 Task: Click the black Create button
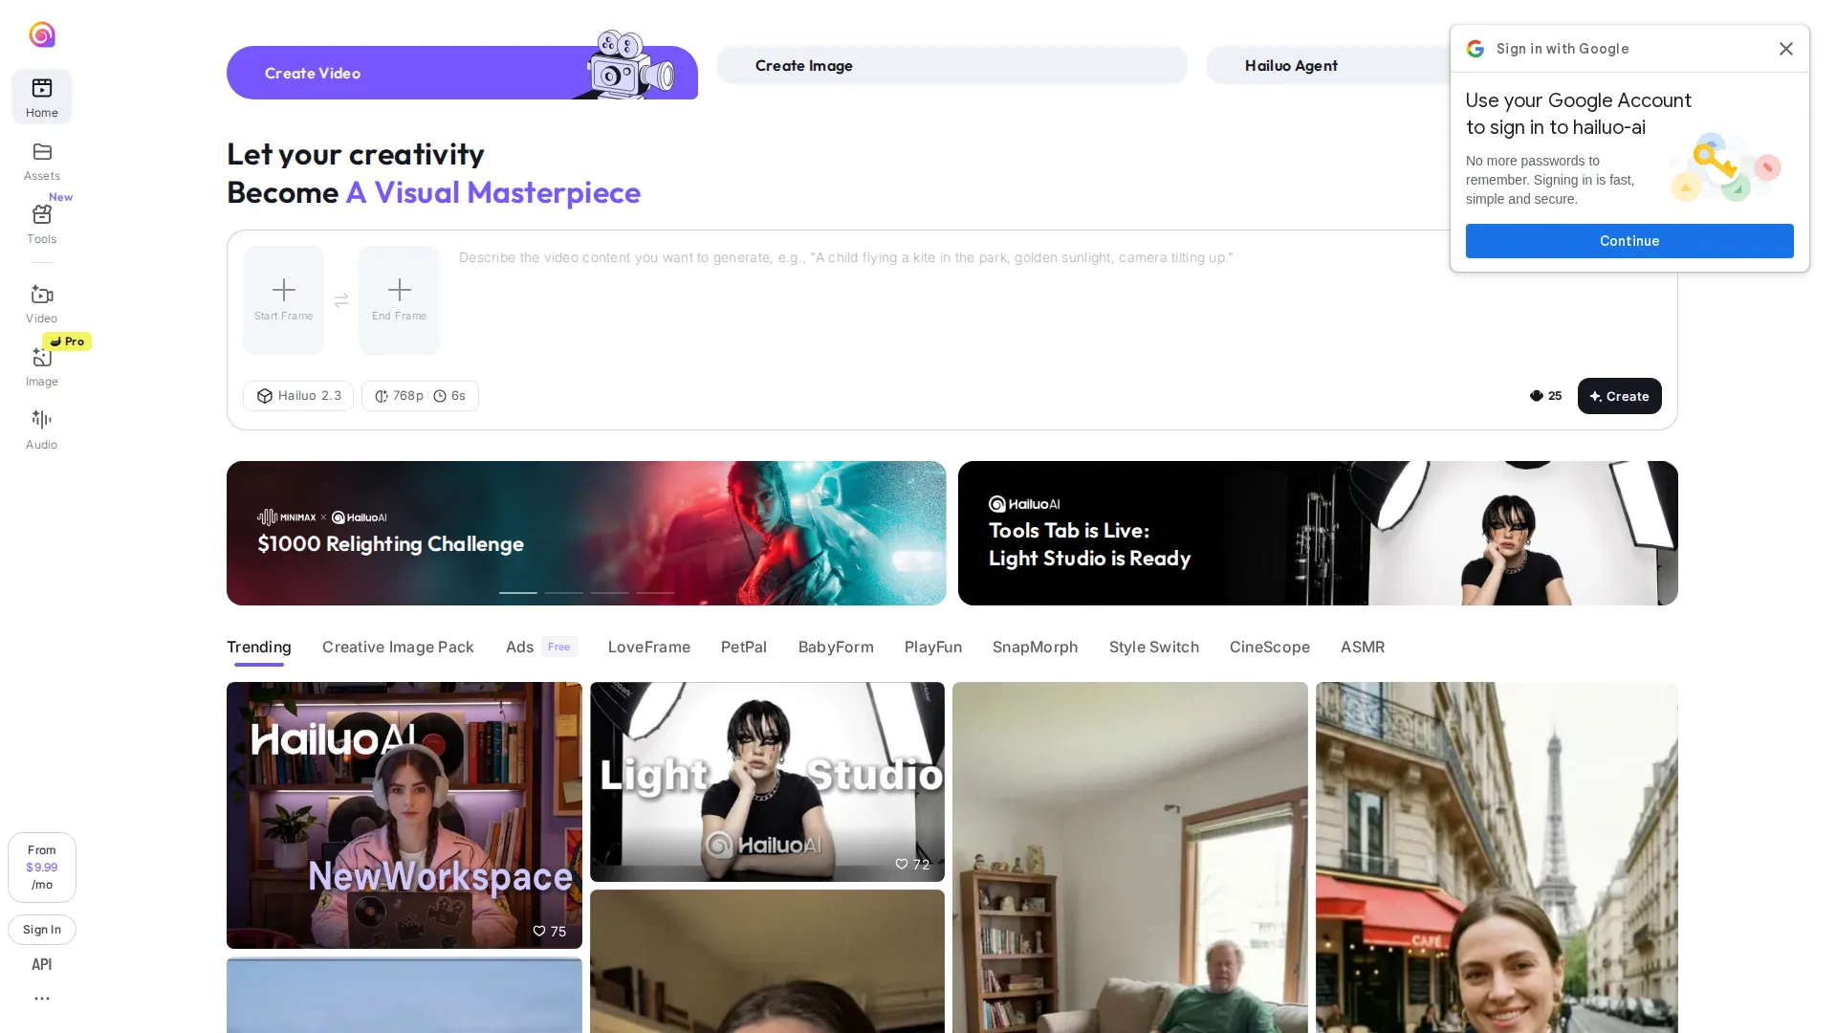pyautogui.click(x=1619, y=396)
